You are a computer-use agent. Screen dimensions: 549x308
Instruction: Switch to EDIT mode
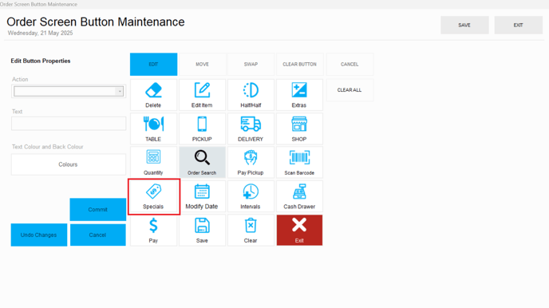tap(153, 65)
